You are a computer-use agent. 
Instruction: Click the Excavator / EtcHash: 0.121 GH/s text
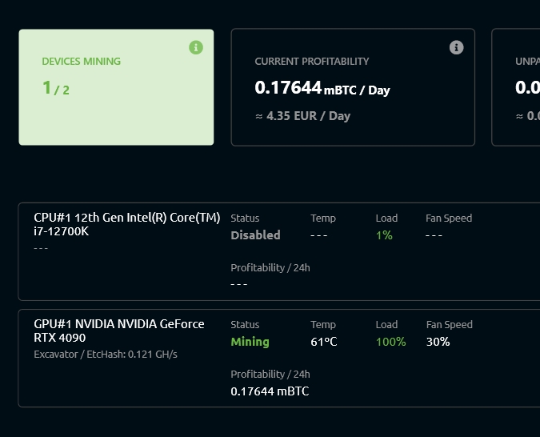106,355
